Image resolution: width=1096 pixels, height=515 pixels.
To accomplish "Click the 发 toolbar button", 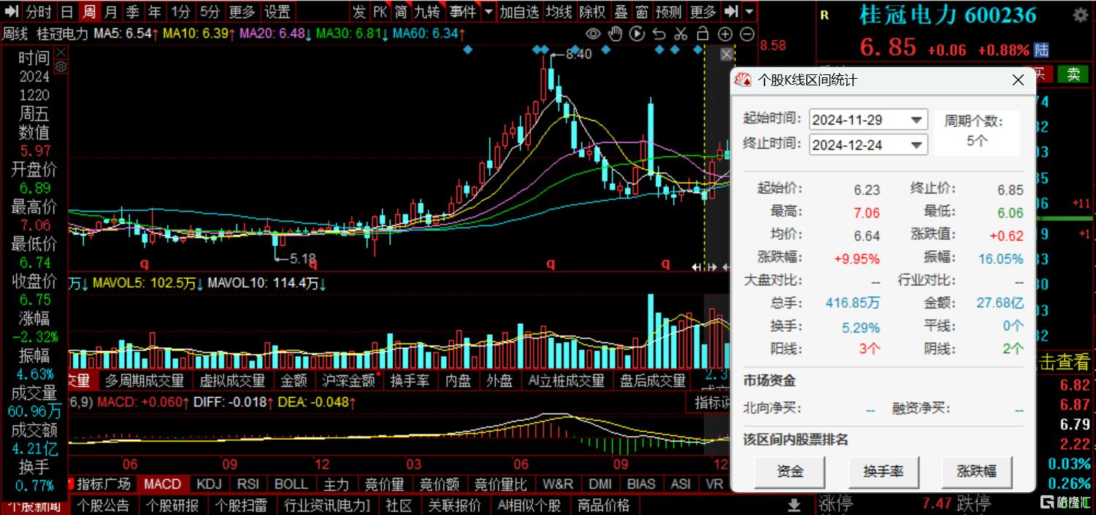I will pyautogui.click(x=359, y=12).
